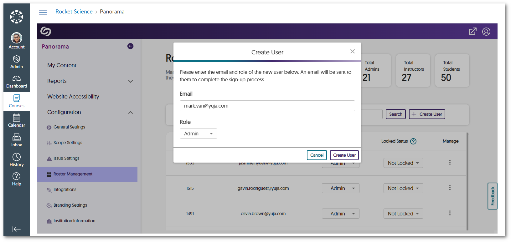
Task: Click the user profile icon in header
Action: tap(486, 32)
